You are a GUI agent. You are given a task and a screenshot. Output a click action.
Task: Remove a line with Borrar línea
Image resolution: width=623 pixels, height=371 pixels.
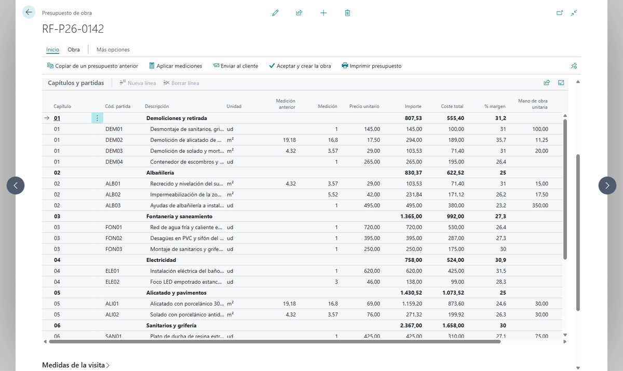181,83
